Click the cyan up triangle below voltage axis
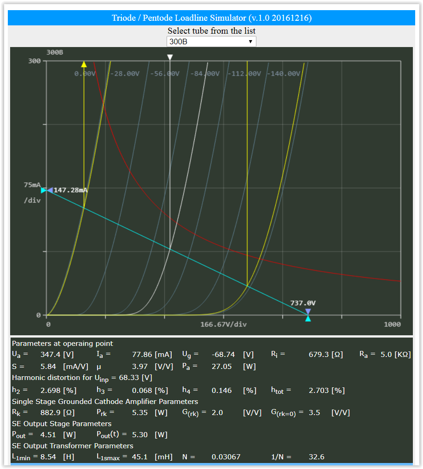Viewport: 423px width, 469px height. click(308, 319)
